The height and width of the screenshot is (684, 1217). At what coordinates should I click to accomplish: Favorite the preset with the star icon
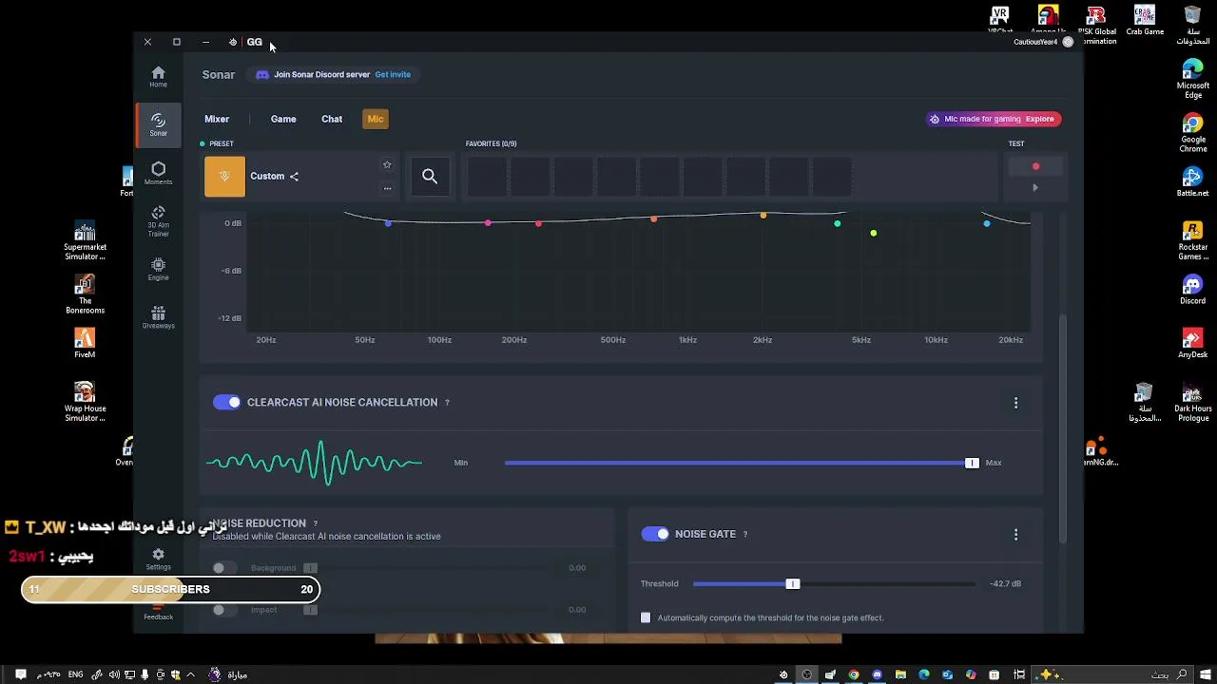pos(387,165)
